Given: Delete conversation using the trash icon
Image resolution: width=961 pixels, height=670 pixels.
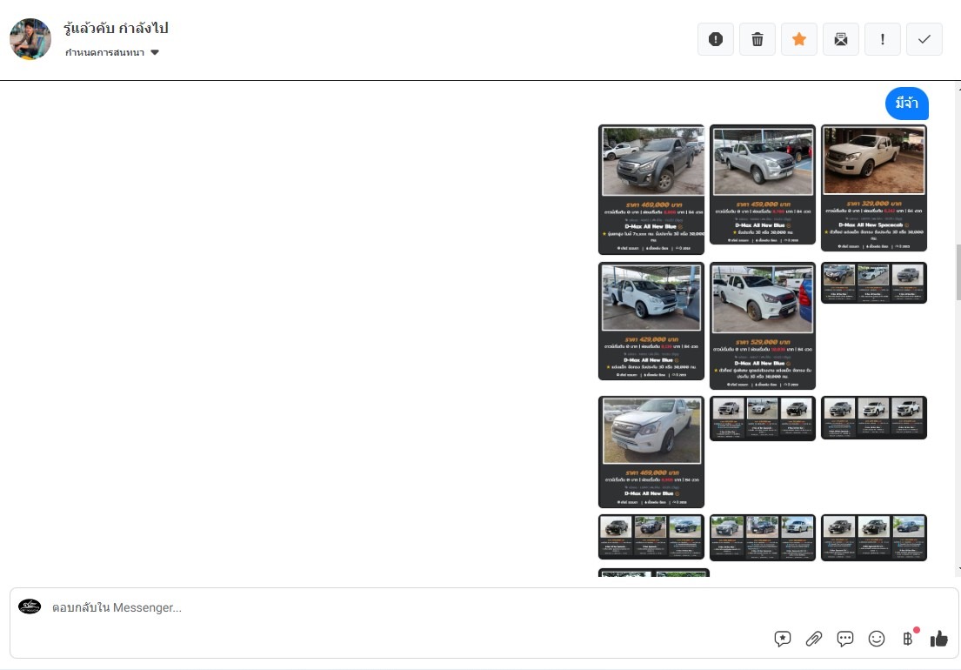Looking at the screenshot, I should [757, 39].
